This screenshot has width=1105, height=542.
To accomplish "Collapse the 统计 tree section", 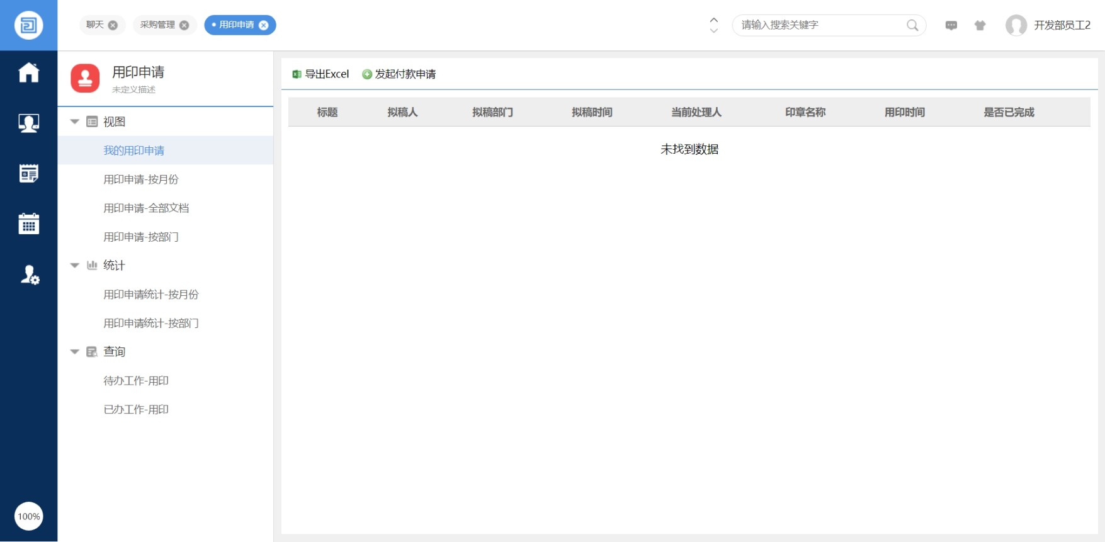I will pyautogui.click(x=74, y=265).
